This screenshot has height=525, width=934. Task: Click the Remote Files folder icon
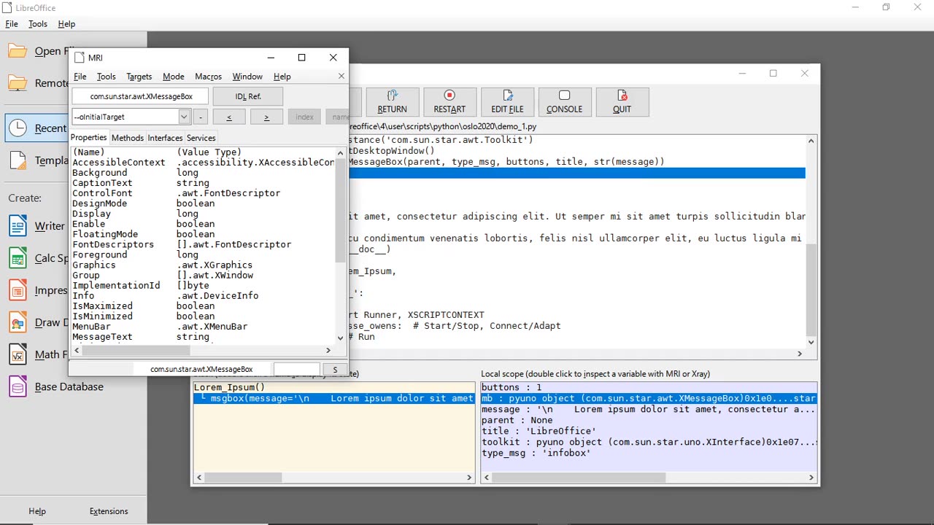tap(18, 83)
